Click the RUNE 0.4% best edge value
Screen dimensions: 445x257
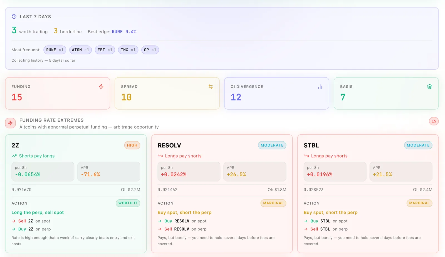[124, 32]
